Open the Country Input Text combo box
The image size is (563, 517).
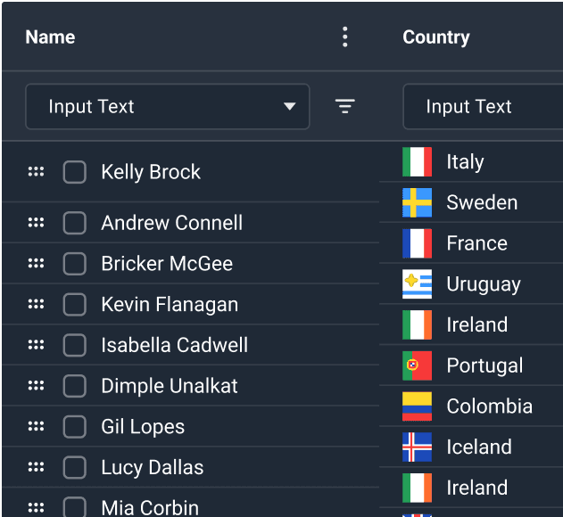(483, 107)
